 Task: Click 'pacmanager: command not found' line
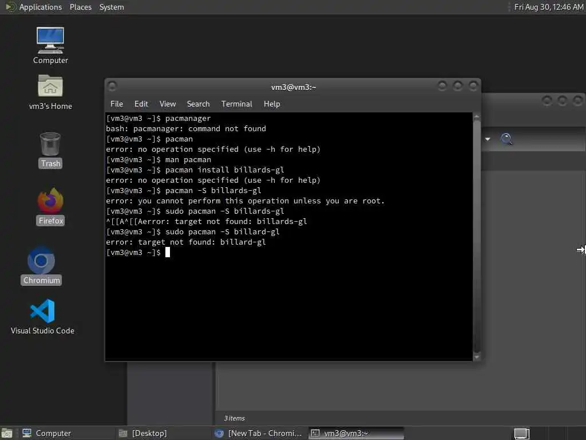[186, 129]
